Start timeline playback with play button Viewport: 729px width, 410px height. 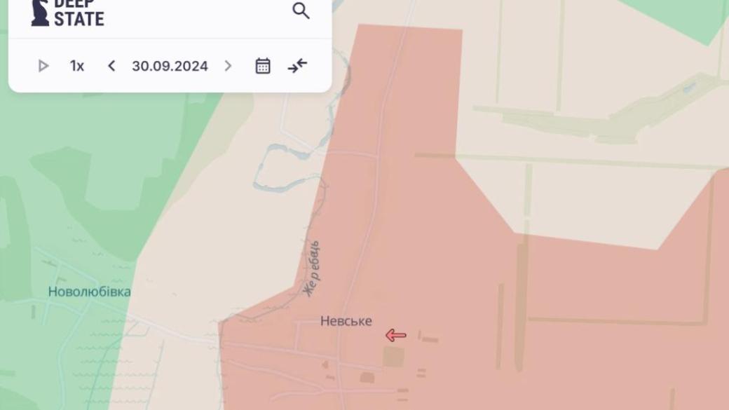coord(43,66)
